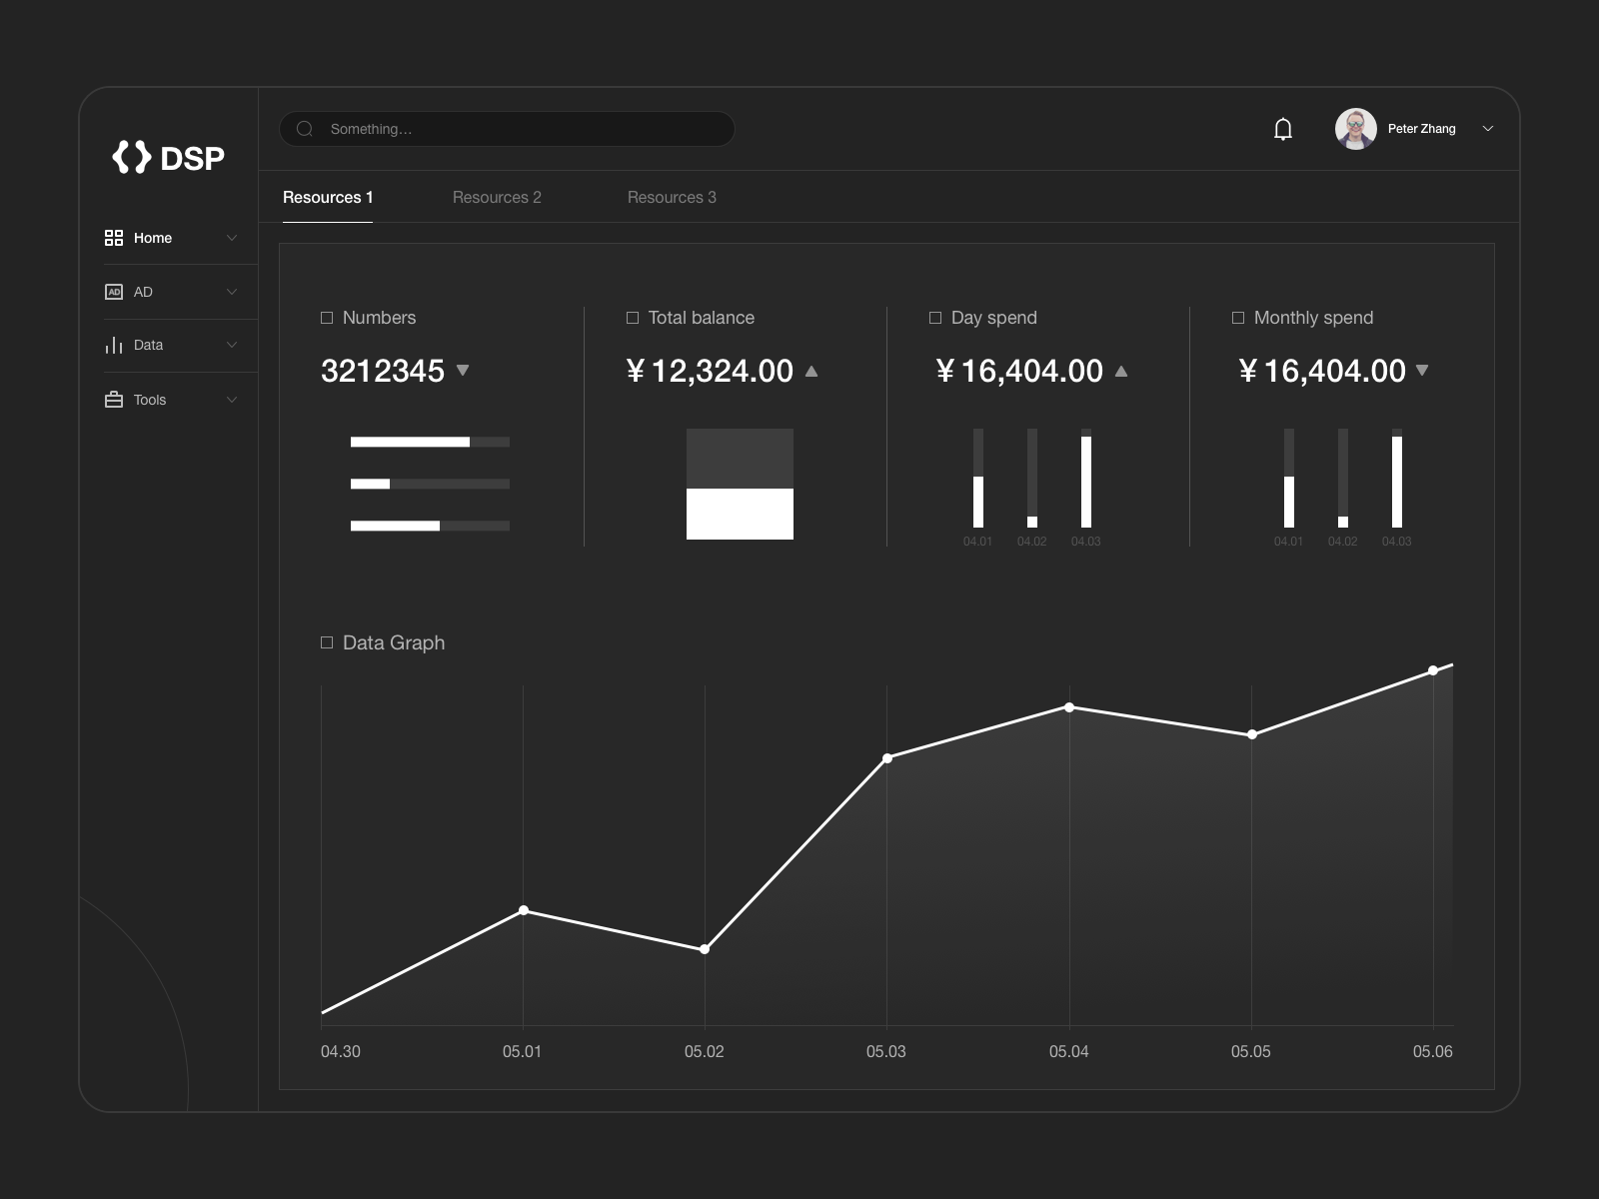Open notifications via the bell icon

tap(1283, 129)
